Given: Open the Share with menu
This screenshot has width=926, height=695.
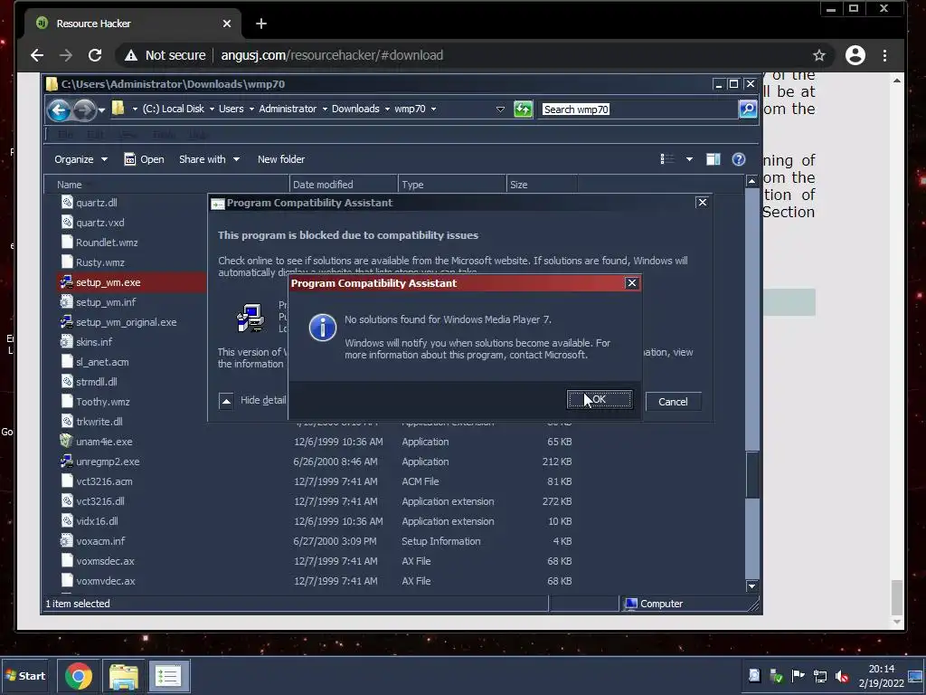Looking at the screenshot, I should (209, 159).
